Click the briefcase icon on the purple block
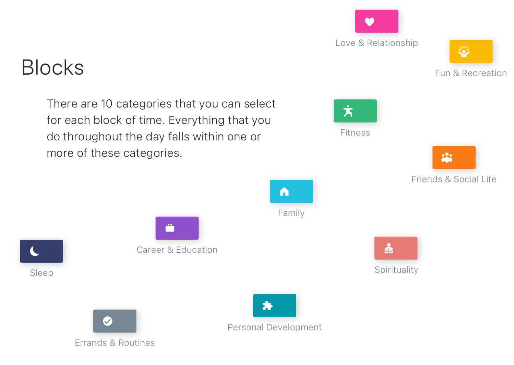The height and width of the screenshot is (365, 514). click(x=170, y=228)
